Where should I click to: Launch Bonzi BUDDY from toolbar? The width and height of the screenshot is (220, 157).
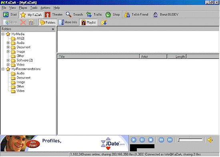click(166, 14)
